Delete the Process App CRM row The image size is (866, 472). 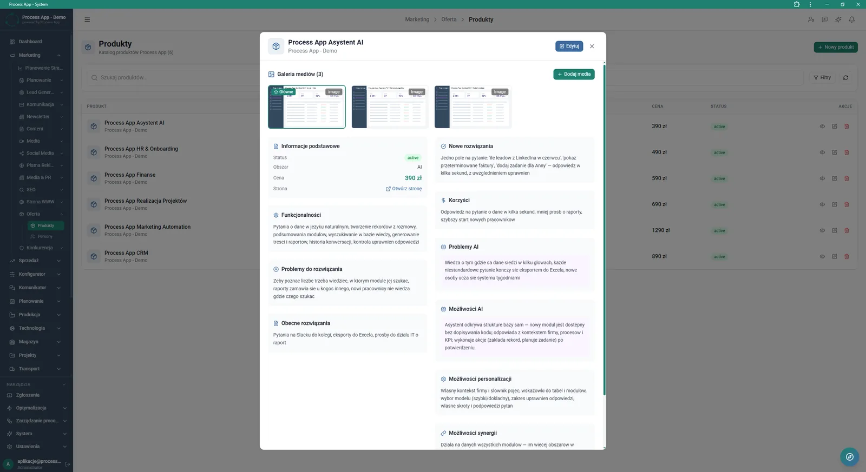click(x=847, y=256)
